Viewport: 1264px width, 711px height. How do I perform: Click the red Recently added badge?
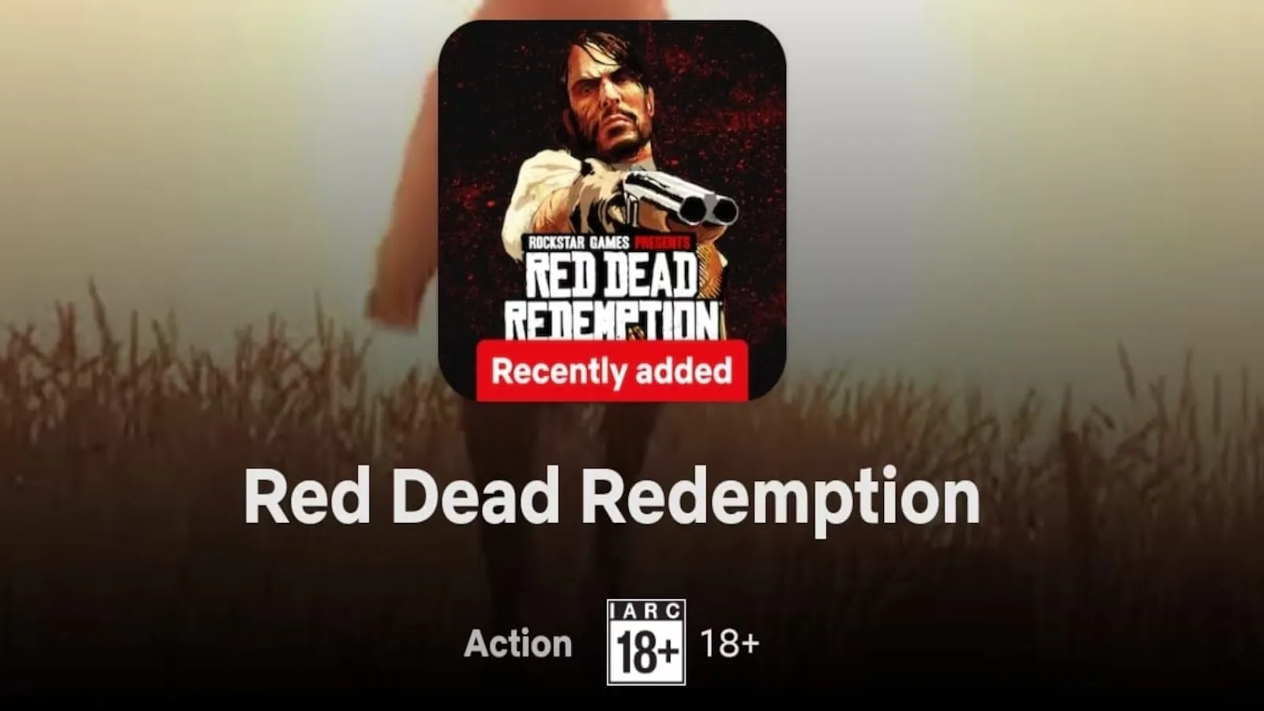coord(612,371)
